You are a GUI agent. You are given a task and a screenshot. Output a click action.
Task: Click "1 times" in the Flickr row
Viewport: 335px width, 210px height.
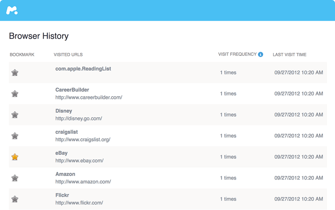[228, 199]
